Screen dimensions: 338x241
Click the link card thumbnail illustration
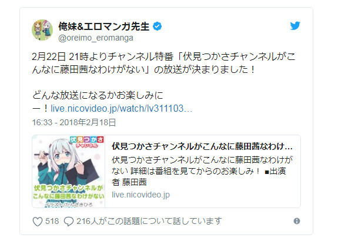(69, 172)
